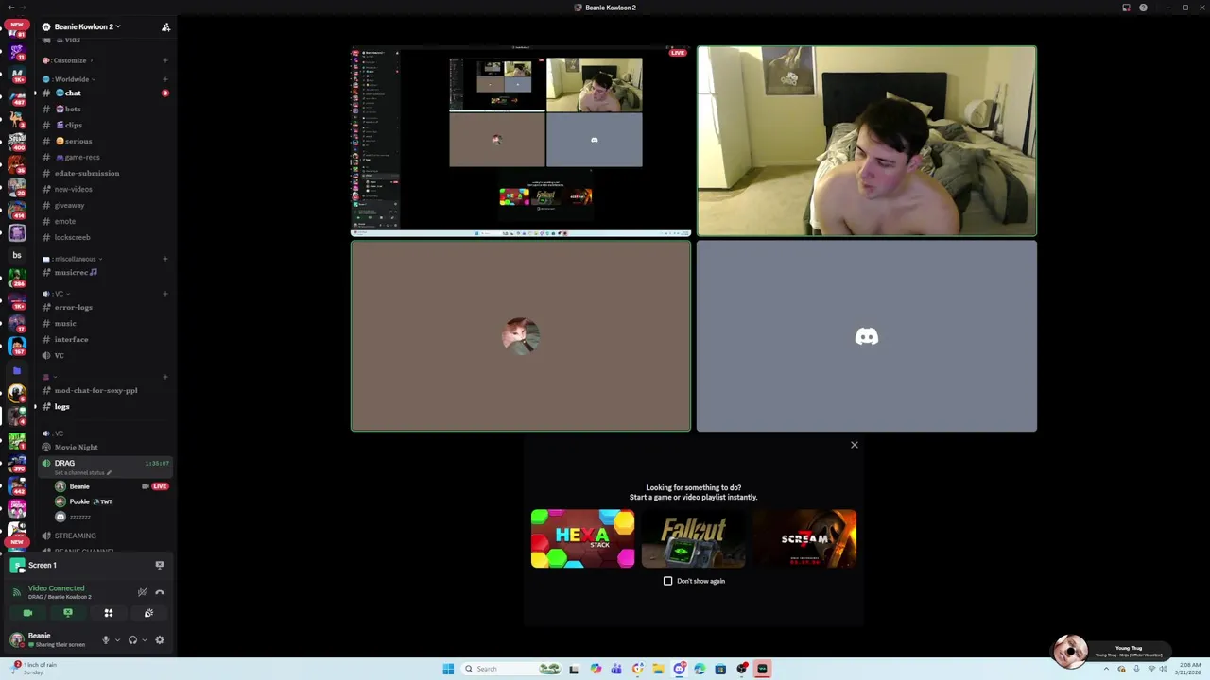Start the Scream video playlist
The height and width of the screenshot is (680, 1210).
pyautogui.click(x=804, y=538)
